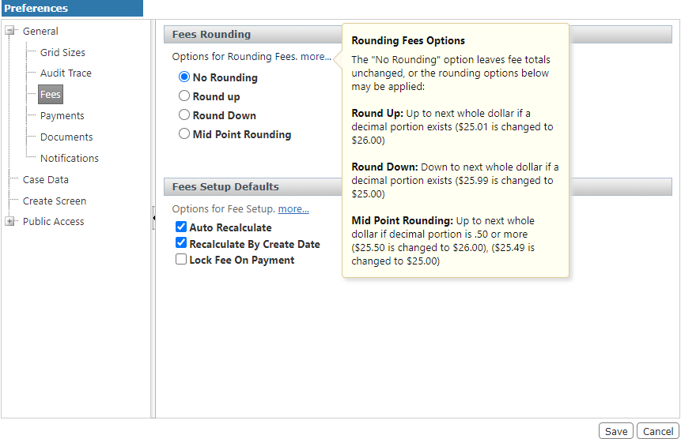Collapse the left panel splitter handle
Screen dimensions: 681x439
pyautogui.click(x=153, y=219)
